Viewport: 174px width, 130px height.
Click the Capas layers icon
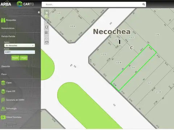click(3, 83)
